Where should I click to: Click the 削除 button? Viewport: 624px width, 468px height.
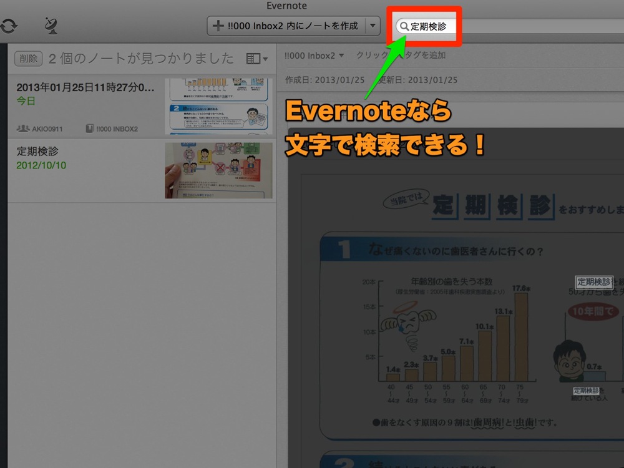[x=28, y=59]
